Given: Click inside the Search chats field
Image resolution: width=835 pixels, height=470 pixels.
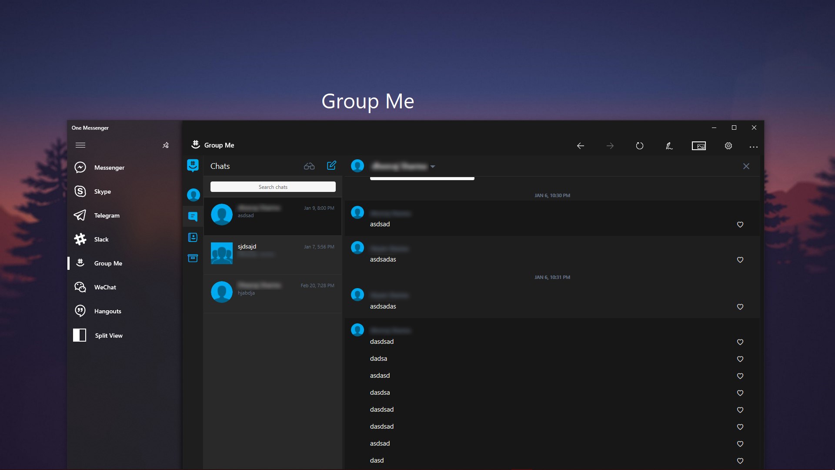Looking at the screenshot, I should pos(273,187).
